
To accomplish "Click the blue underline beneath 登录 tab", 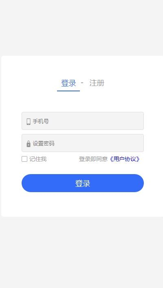I will (x=68, y=91).
